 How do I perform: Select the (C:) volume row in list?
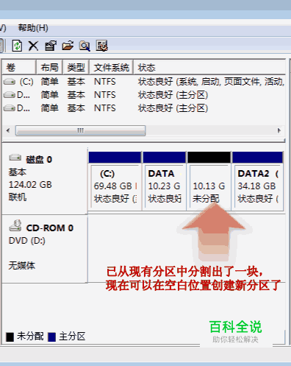144,82
